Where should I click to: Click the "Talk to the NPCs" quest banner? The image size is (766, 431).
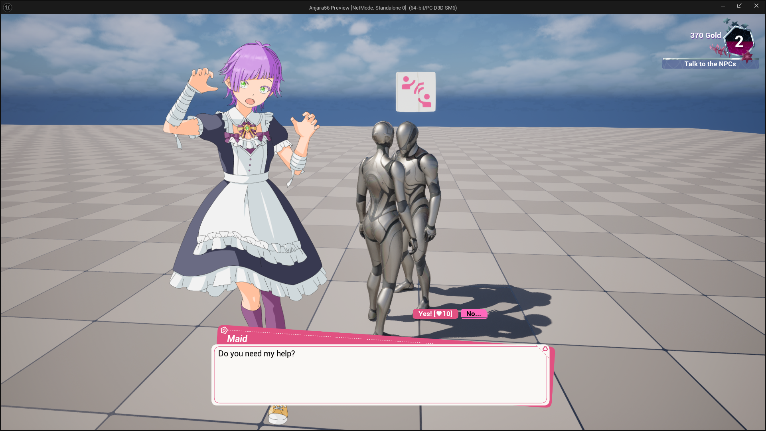pyautogui.click(x=710, y=64)
